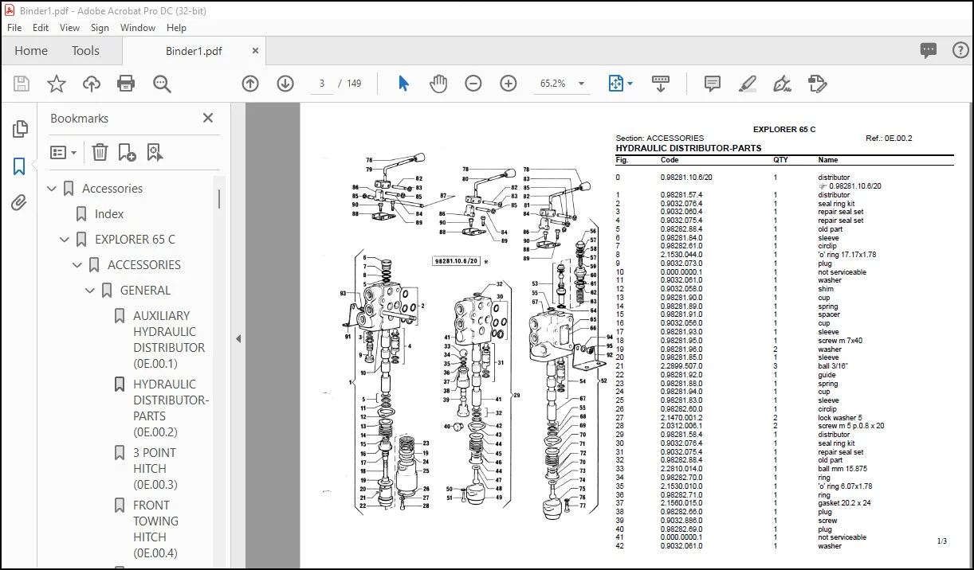Screen dimensions: 974x570
Task: Switch to the Tools tab
Action: click(x=85, y=51)
